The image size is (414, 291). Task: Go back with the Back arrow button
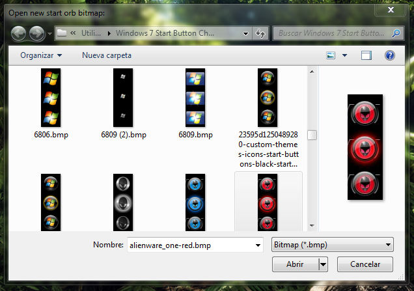18,34
